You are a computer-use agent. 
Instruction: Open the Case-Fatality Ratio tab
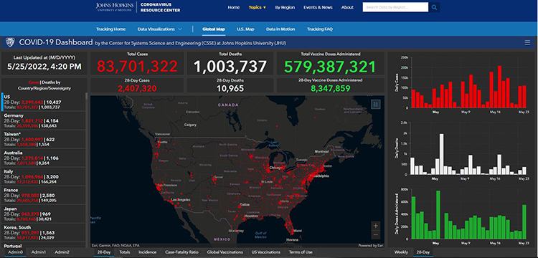tap(181, 252)
